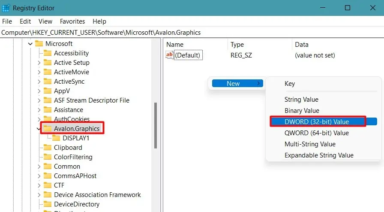This screenshot has height=212, width=384.
Task: Select the (Default) value name
Action: (188, 55)
